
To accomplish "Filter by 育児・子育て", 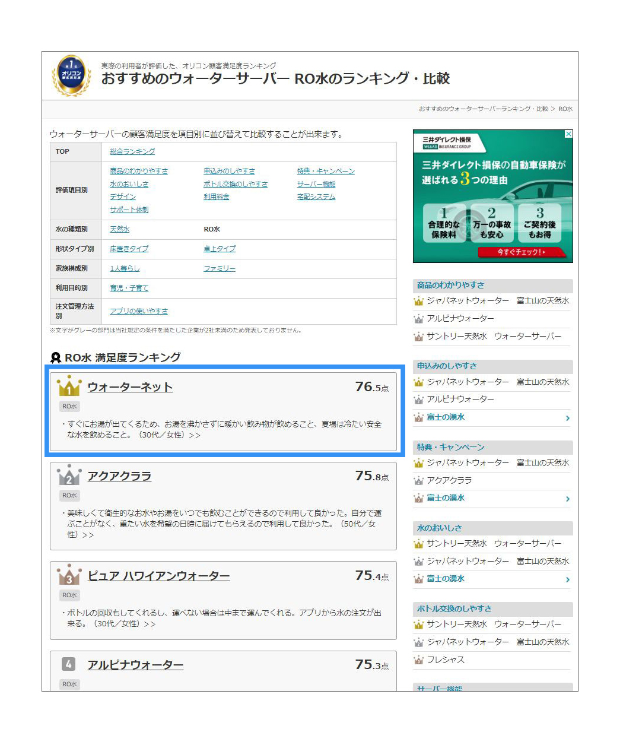I will (129, 288).
